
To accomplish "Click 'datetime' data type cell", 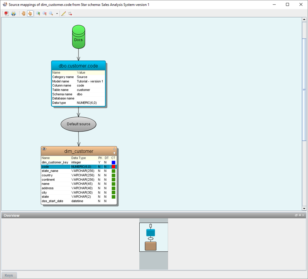I will tap(77, 201).
